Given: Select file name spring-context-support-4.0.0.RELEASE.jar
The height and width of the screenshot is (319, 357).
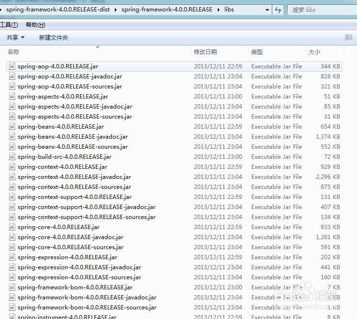Looking at the screenshot, I should point(75,197).
